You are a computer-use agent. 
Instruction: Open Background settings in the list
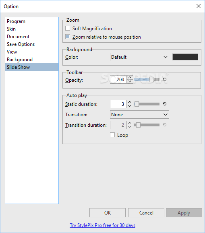tap(32, 60)
